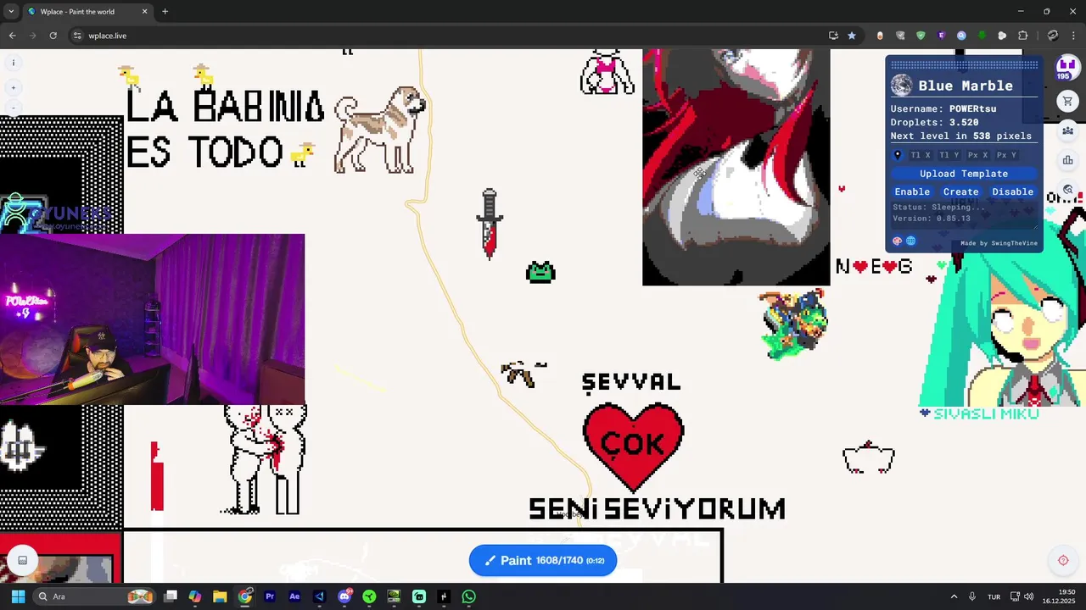Open Task View on the taskbar

click(171, 596)
